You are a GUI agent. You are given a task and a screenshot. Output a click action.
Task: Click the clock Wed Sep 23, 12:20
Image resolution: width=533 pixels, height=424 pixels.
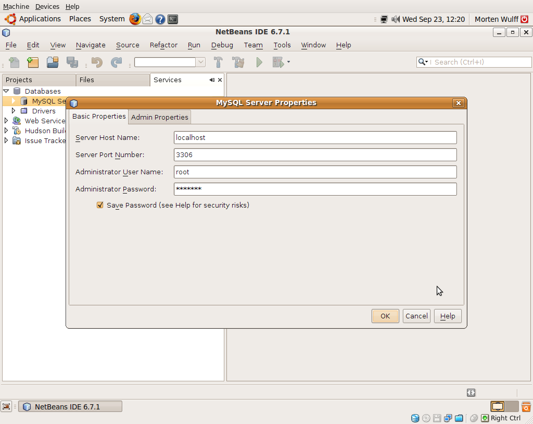click(434, 19)
